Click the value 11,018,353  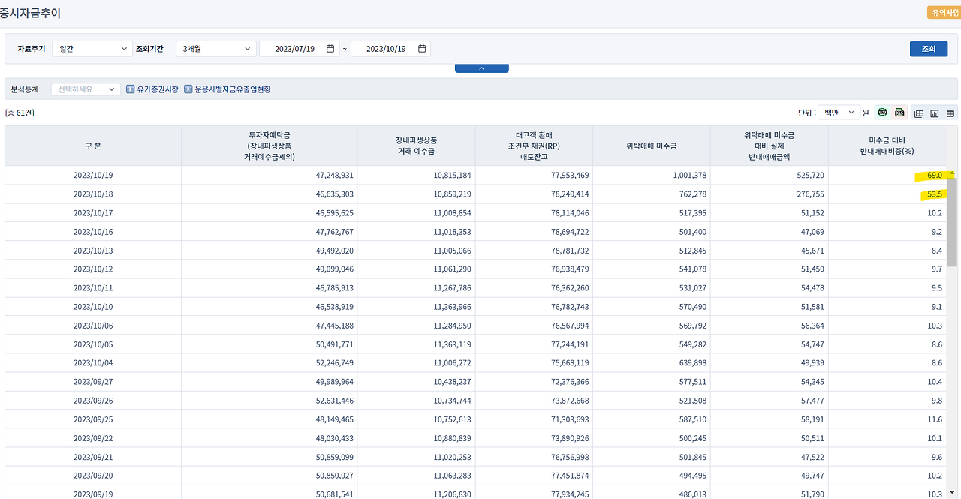(x=452, y=232)
